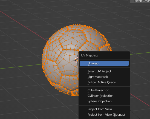The width and height of the screenshot is (150, 119).
Task: Choose Sphere Projection mapping
Action: (x=104, y=101)
